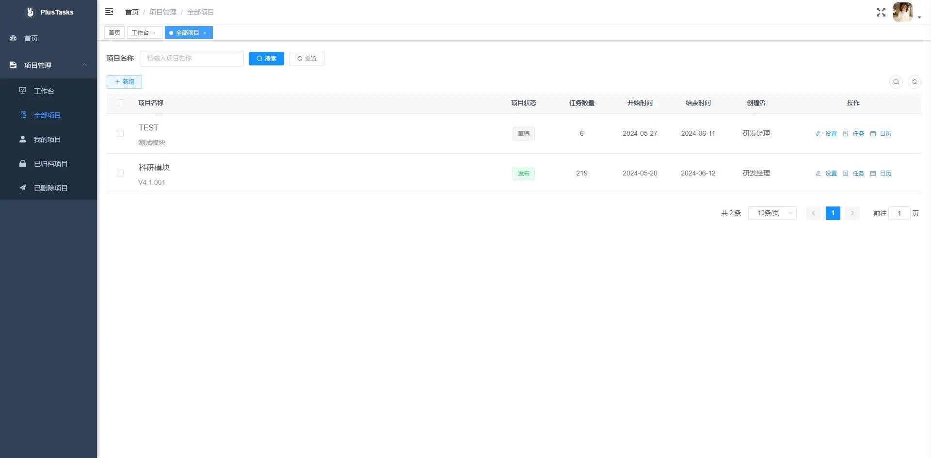The image size is (931, 458).
Task: Close the 全部项目 tab
Action: [x=205, y=33]
